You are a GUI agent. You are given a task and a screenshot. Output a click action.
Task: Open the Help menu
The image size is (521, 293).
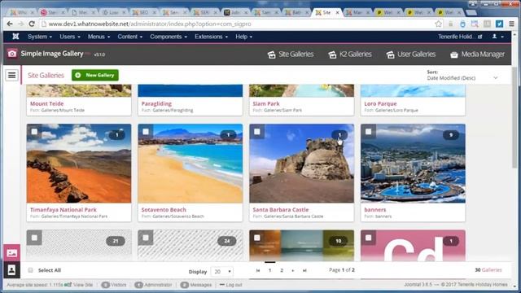point(244,37)
